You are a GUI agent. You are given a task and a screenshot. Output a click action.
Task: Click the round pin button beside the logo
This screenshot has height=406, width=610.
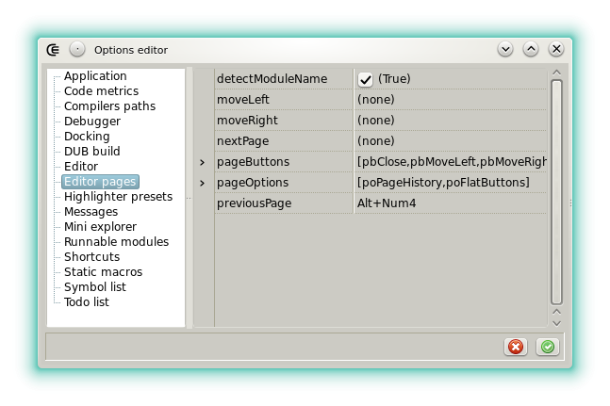[77, 49]
